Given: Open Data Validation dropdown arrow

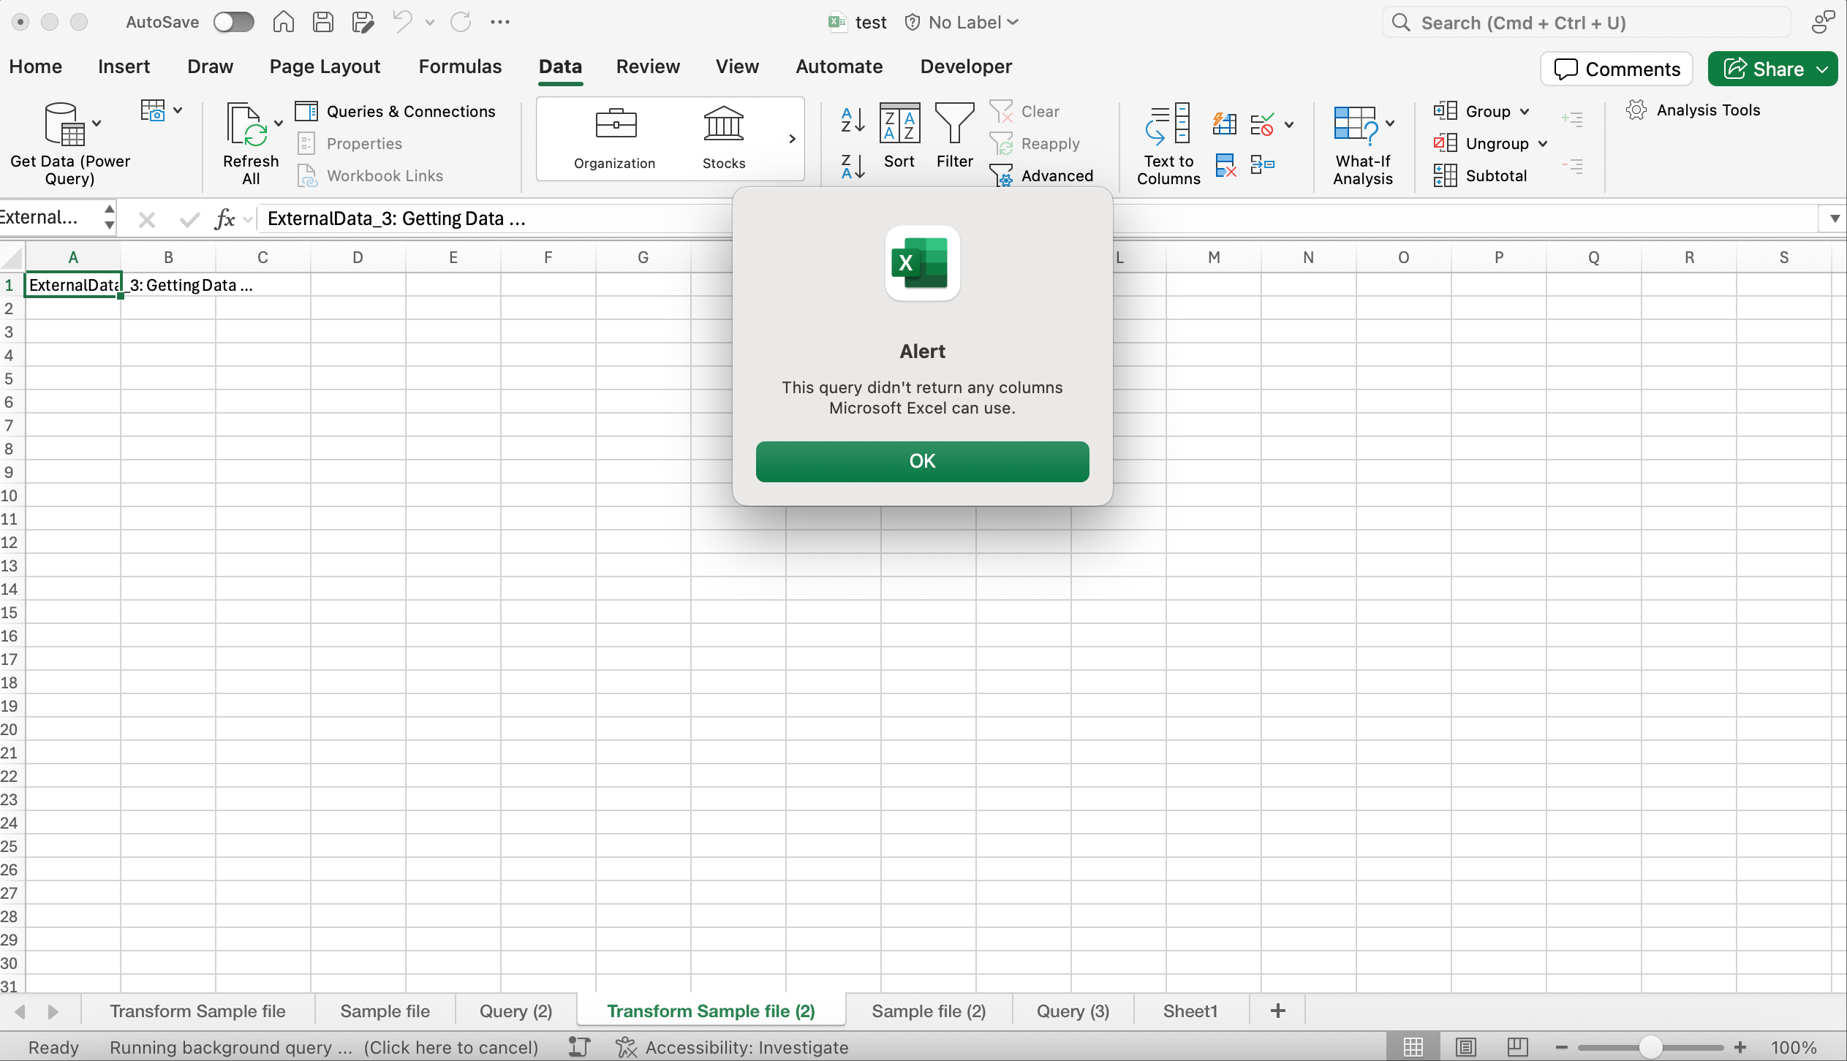Looking at the screenshot, I should [1289, 125].
